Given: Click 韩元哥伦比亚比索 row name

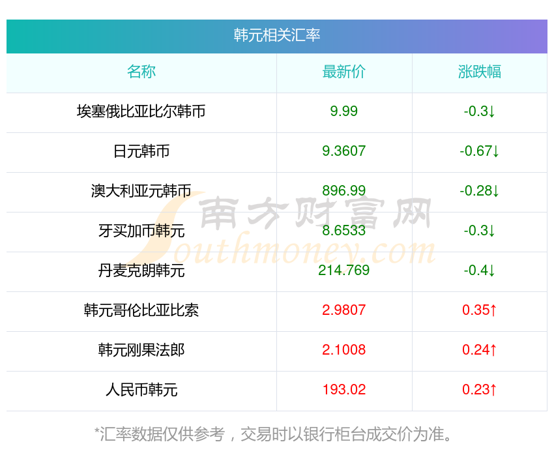Looking at the screenshot, I should point(141,310).
